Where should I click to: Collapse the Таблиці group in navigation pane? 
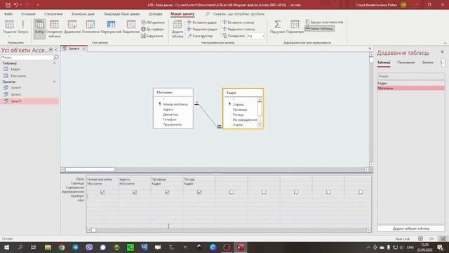55,63
